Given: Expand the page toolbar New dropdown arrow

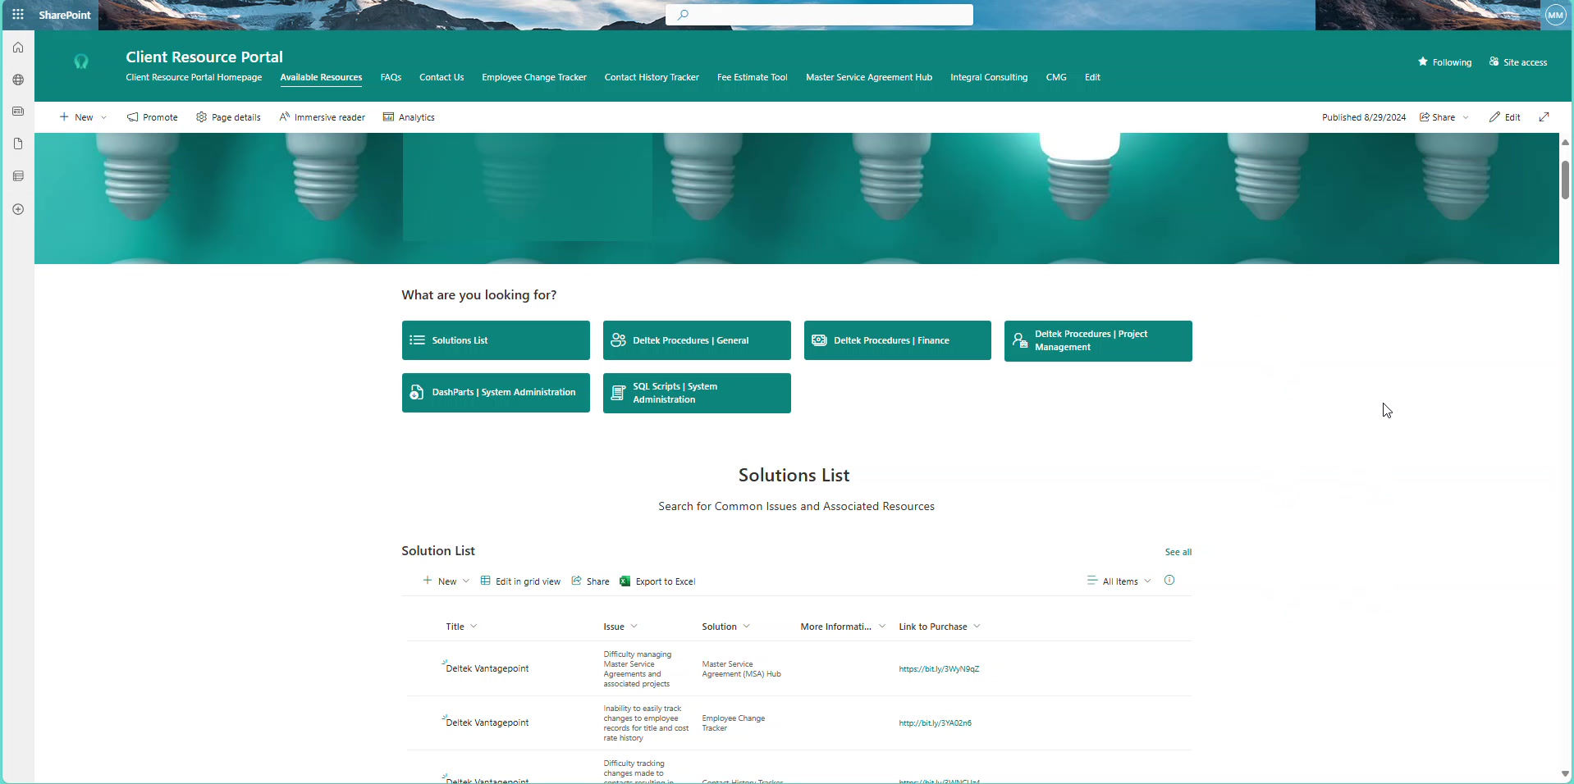Looking at the screenshot, I should [103, 117].
